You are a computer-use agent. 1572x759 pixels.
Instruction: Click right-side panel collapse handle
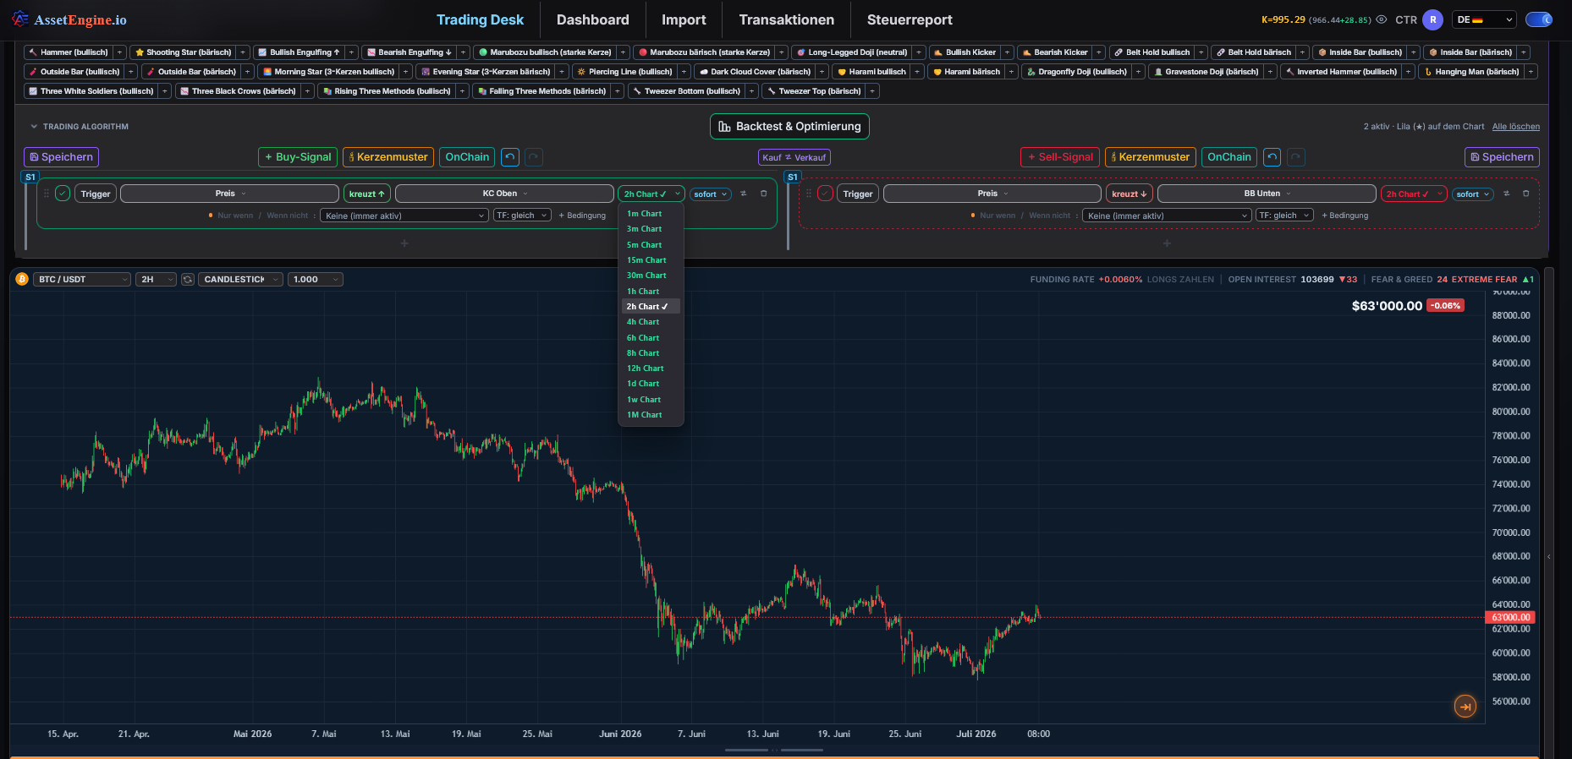1549,557
